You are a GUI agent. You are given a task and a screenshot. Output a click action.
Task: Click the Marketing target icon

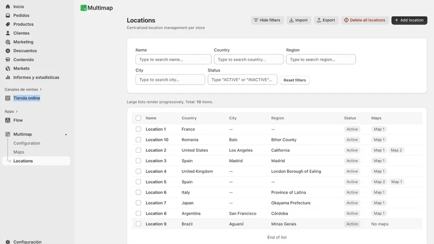pyautogui.click(x=8, y=42)
